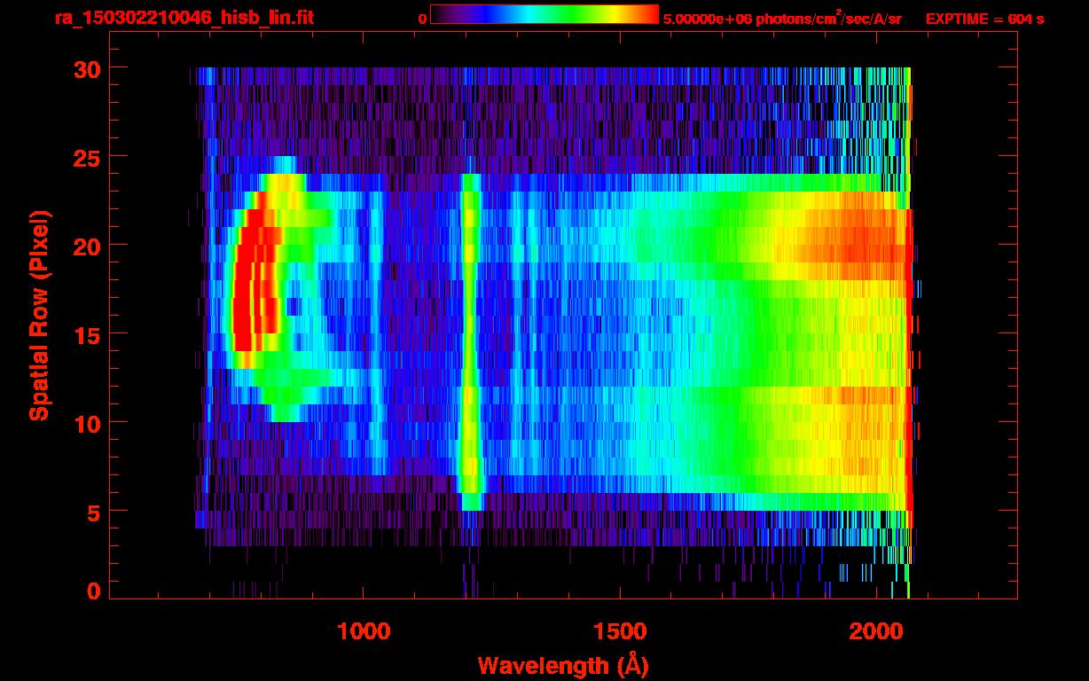
Task: Click the rainbow color scale bar
Action: click(544, 15)
